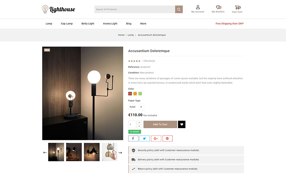Viewport: 286px width, 178px height.
Task: Click the Add To Cart button
Action: tap(160, 124)
